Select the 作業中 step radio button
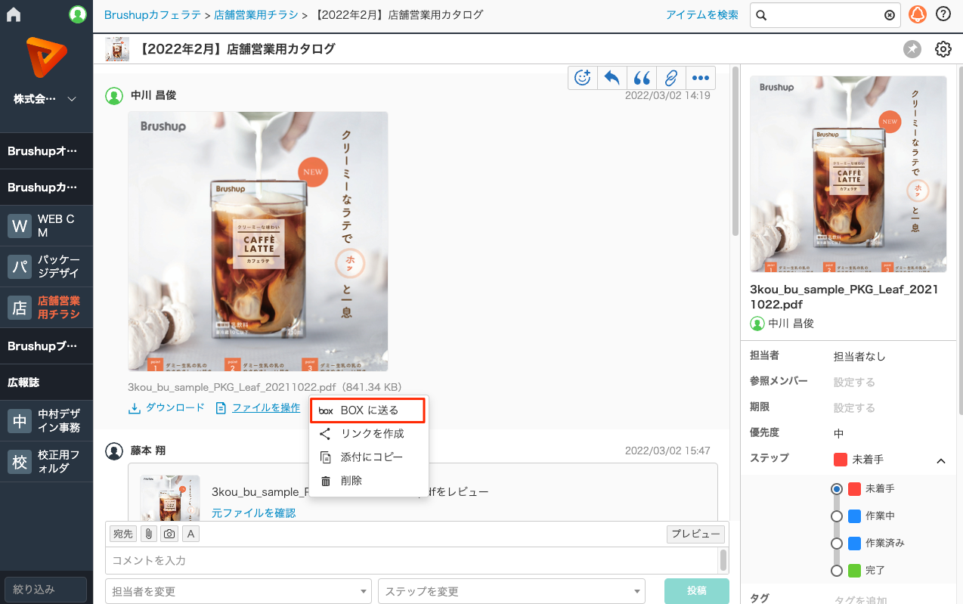 [837, 516]
